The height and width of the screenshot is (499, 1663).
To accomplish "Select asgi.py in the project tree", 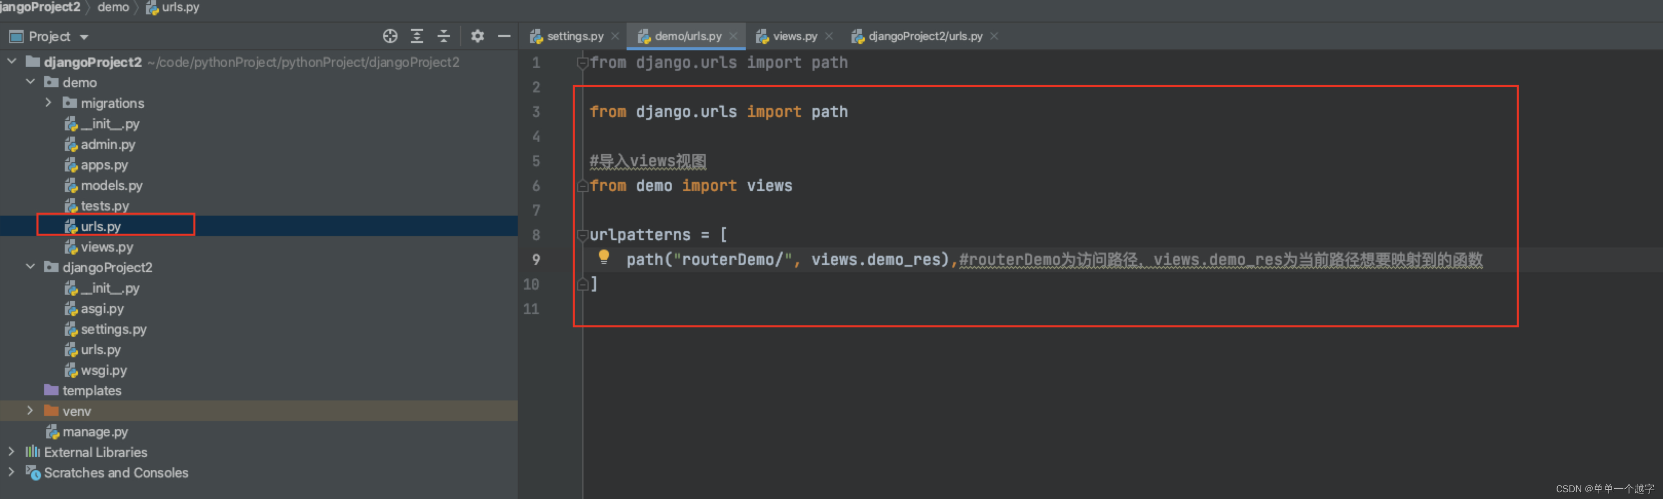I will [x=102, y=309].
